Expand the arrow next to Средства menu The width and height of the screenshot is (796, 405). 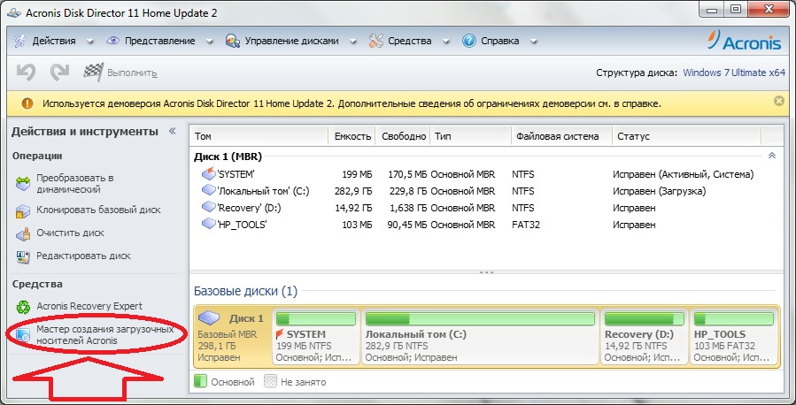445,42
